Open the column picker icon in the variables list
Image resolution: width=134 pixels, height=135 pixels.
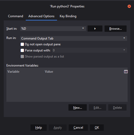coord(126,72)
